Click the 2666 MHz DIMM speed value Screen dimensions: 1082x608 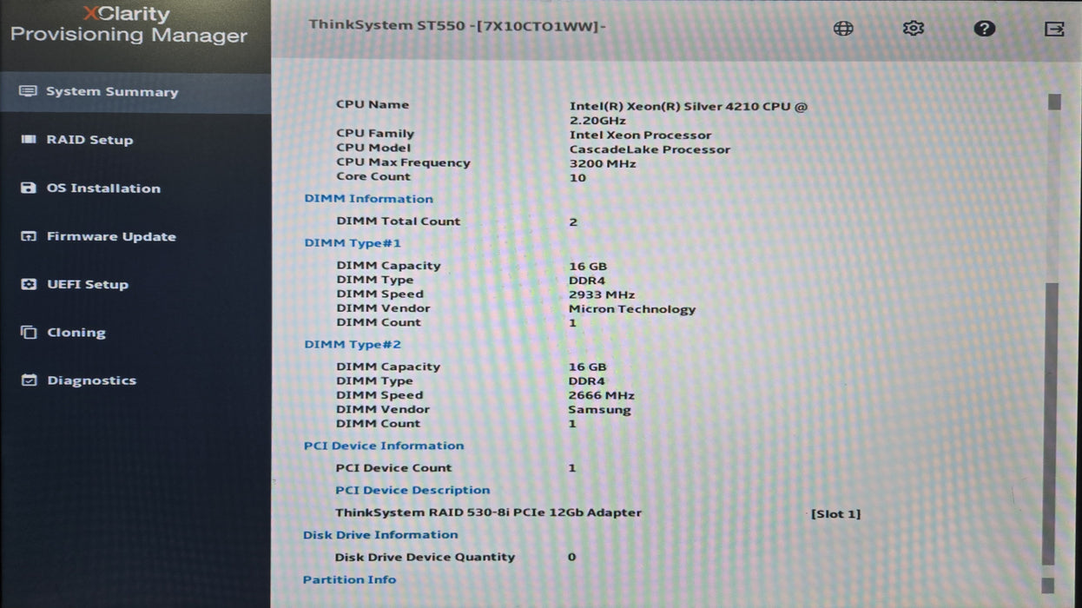pos(601,396)
